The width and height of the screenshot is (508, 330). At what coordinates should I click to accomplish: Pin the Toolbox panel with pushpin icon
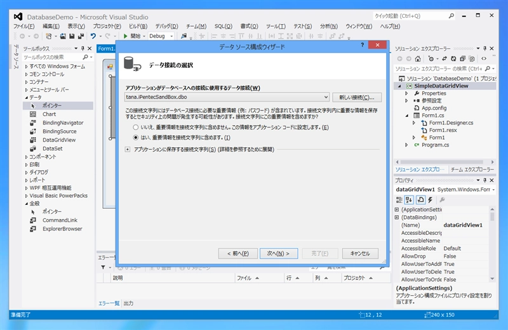pos(83,48)
